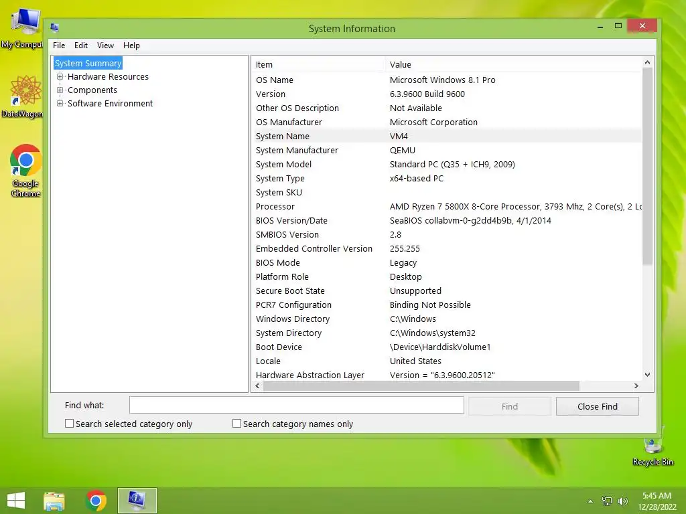Open the network tray icon
This screenshot has height=514, width=686.
[x=607, y=501]
